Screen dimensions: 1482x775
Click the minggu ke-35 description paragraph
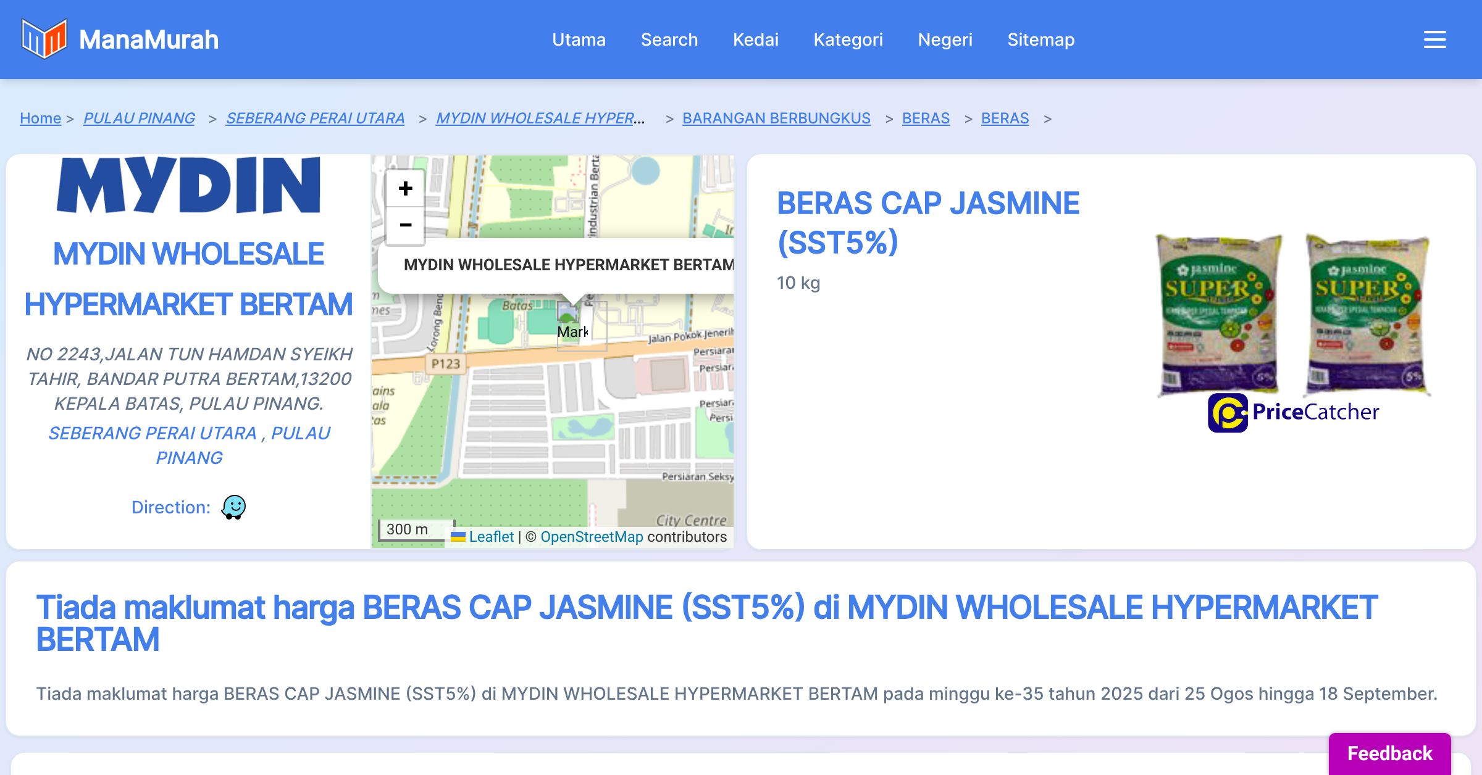pyautogui.click(x=737, y=694)
